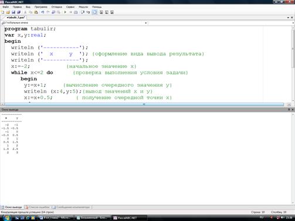Click the Windows Start orb
This screenshot has height=221, width=295.
point(7,217)
